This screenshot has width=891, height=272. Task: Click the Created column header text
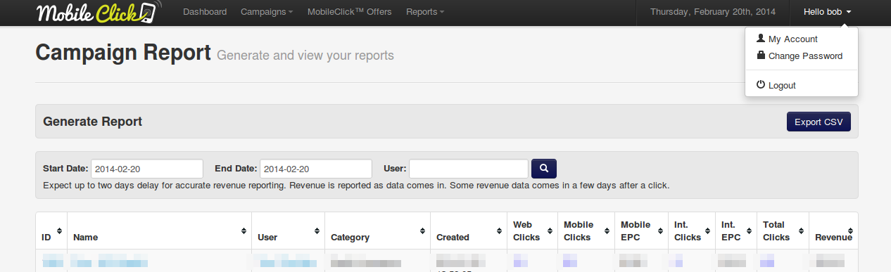coord(453,238)
